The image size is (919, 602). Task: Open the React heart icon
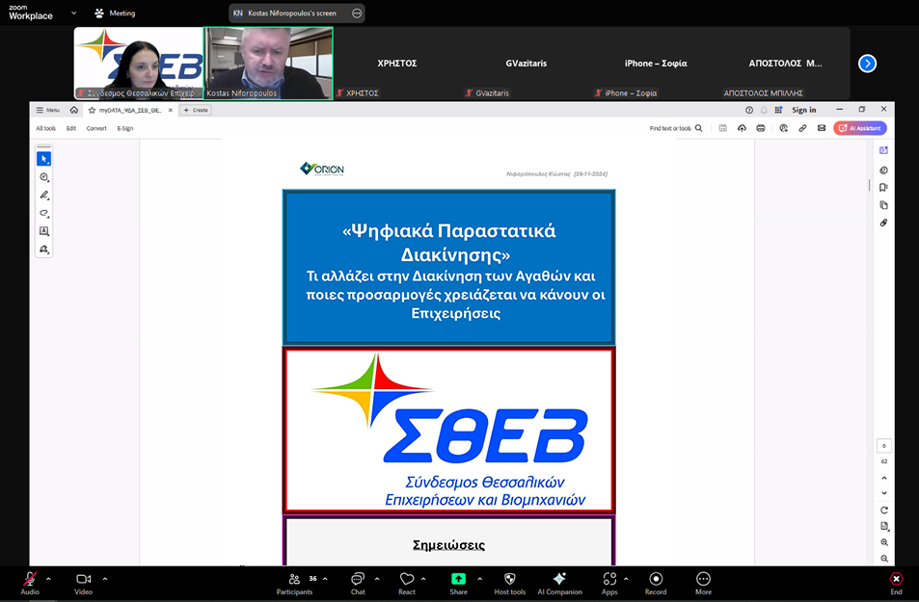click(407, 581)
